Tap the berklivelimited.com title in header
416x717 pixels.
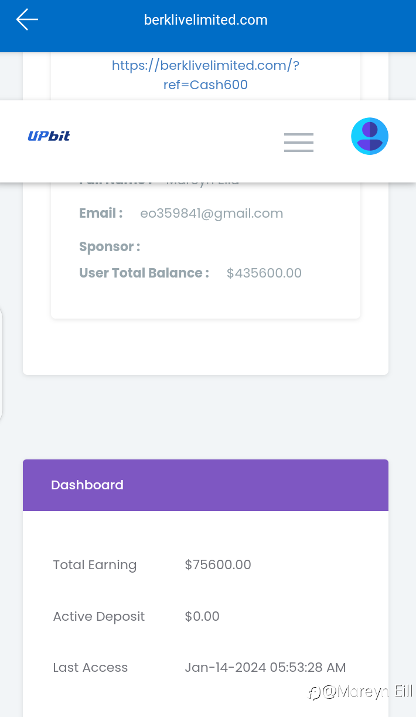[x=206, y=20]
